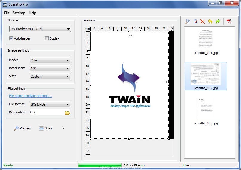Click the Ready status text
This screenshot has width=241, height=170.
point(8,165)
